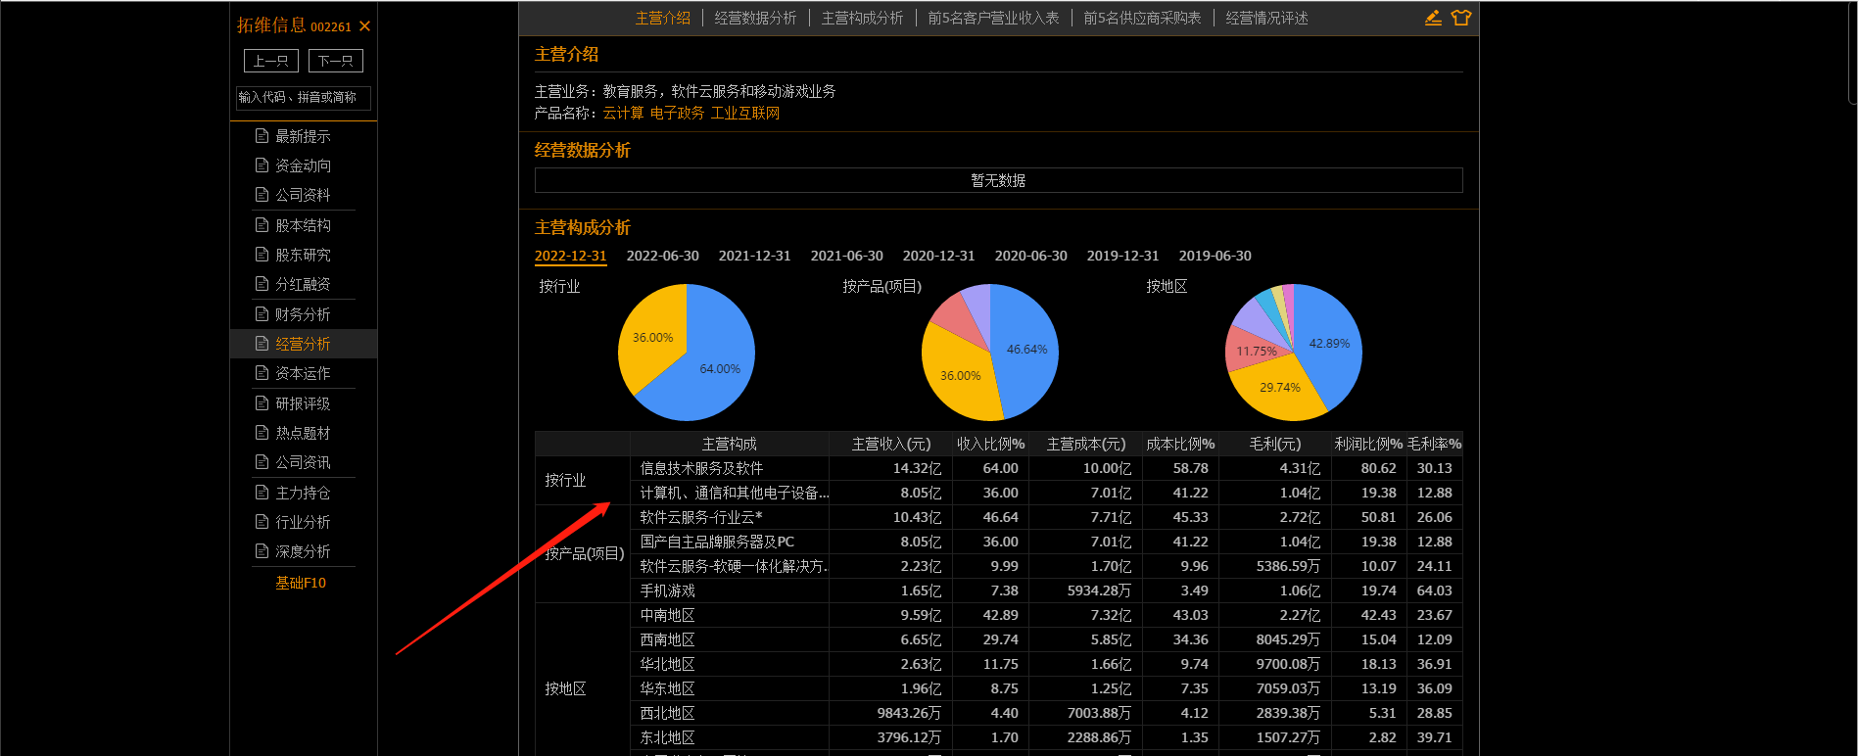Click the 46.64% slice of product pie

click(1024, 350)
